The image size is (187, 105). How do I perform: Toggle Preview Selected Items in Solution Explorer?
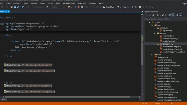(181, 15)
